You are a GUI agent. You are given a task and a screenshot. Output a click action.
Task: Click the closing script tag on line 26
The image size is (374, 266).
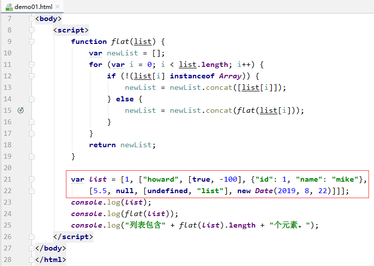(73, 237)
